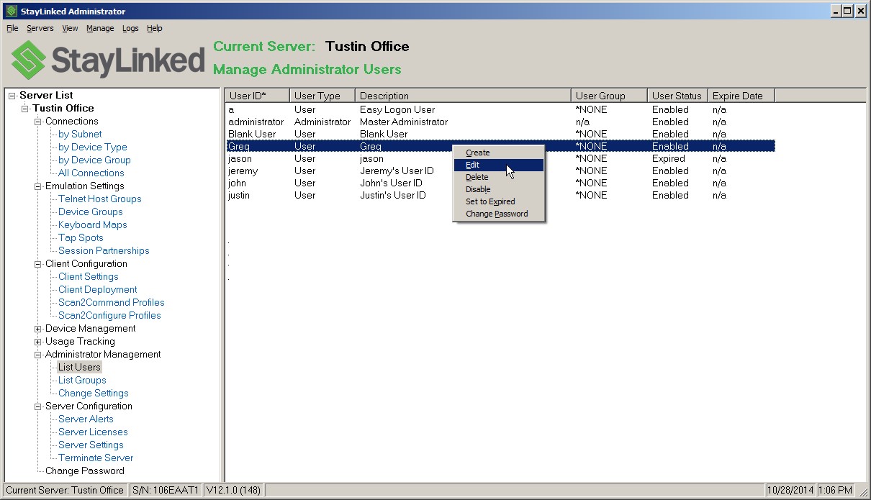
Task: Click Create in the context menu
Action: [x=478, y=153]
